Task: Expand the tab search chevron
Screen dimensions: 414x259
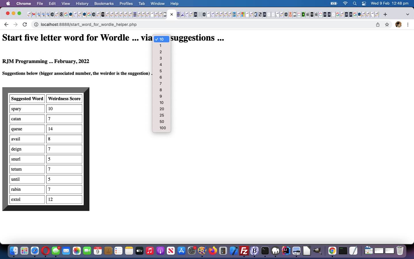Action: click(x=407, y=14)
